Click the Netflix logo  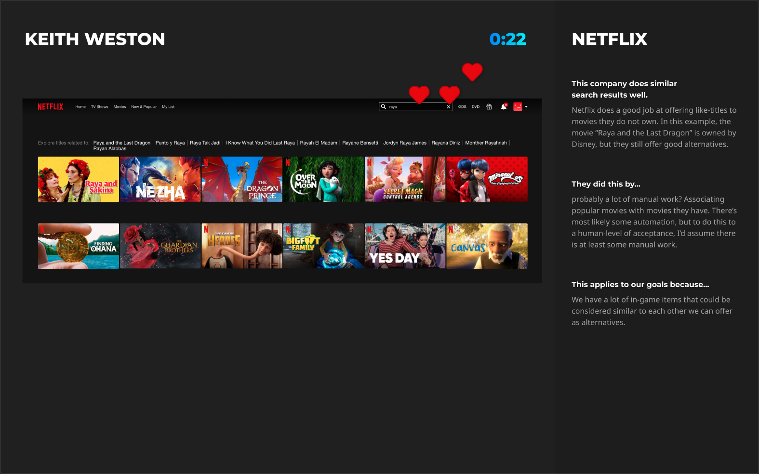point(51,107)
